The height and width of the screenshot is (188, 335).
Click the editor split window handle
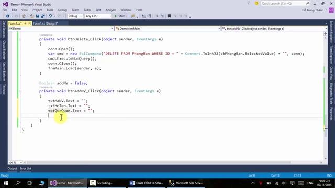326,33
